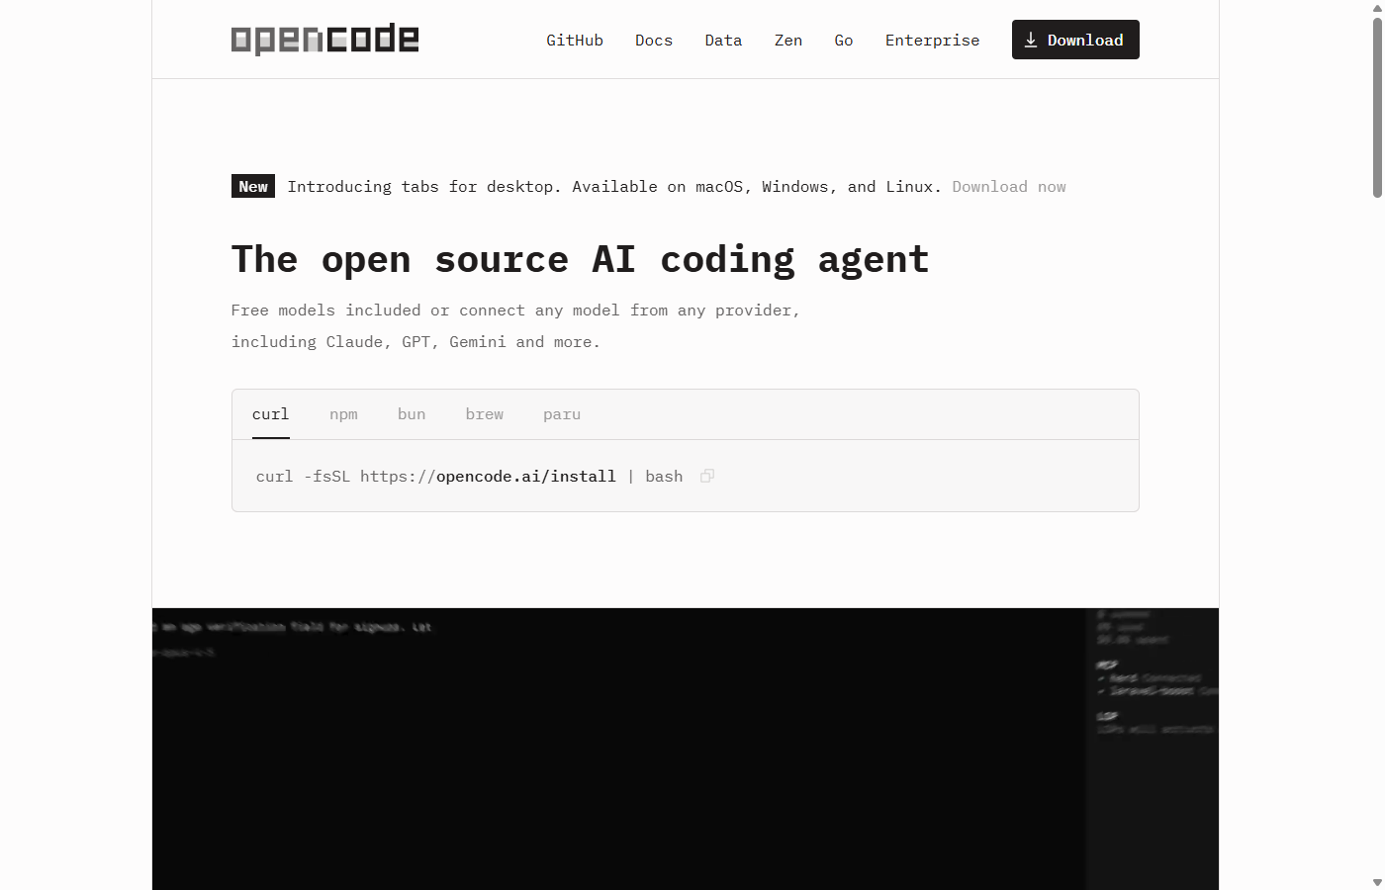This screenshot has width=1385, height=890.
Task: Click the page vertical scrollbar thumb
Action: tap(1377, 107)
